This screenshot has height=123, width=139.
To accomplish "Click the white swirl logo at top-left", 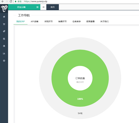I will (4, 8).
